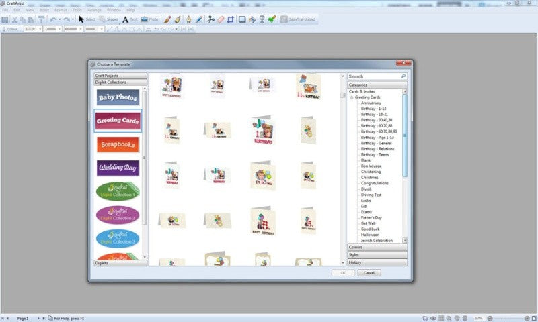Select the crop tool
This screenshot has height=322, width=538.
point(231,19)
